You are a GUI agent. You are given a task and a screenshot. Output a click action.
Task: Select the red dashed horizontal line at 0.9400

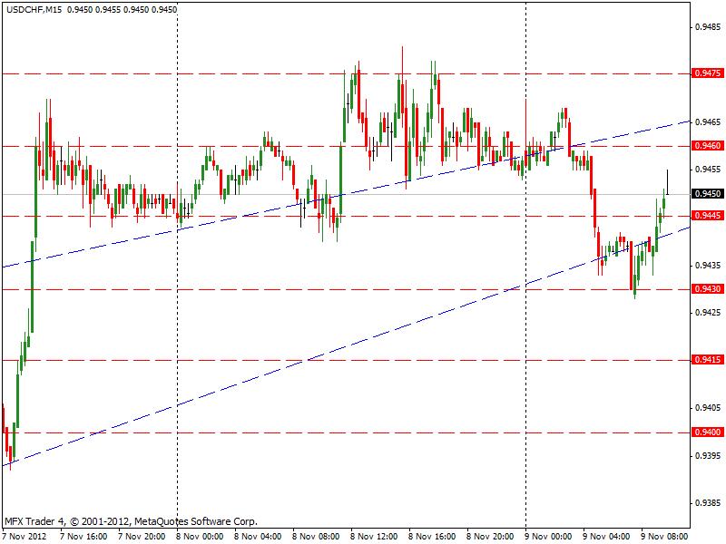pos(347,432)
